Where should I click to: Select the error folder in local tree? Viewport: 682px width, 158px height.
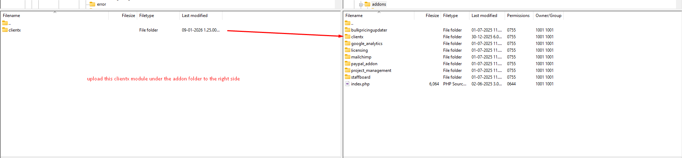click(x=101, y=4)
